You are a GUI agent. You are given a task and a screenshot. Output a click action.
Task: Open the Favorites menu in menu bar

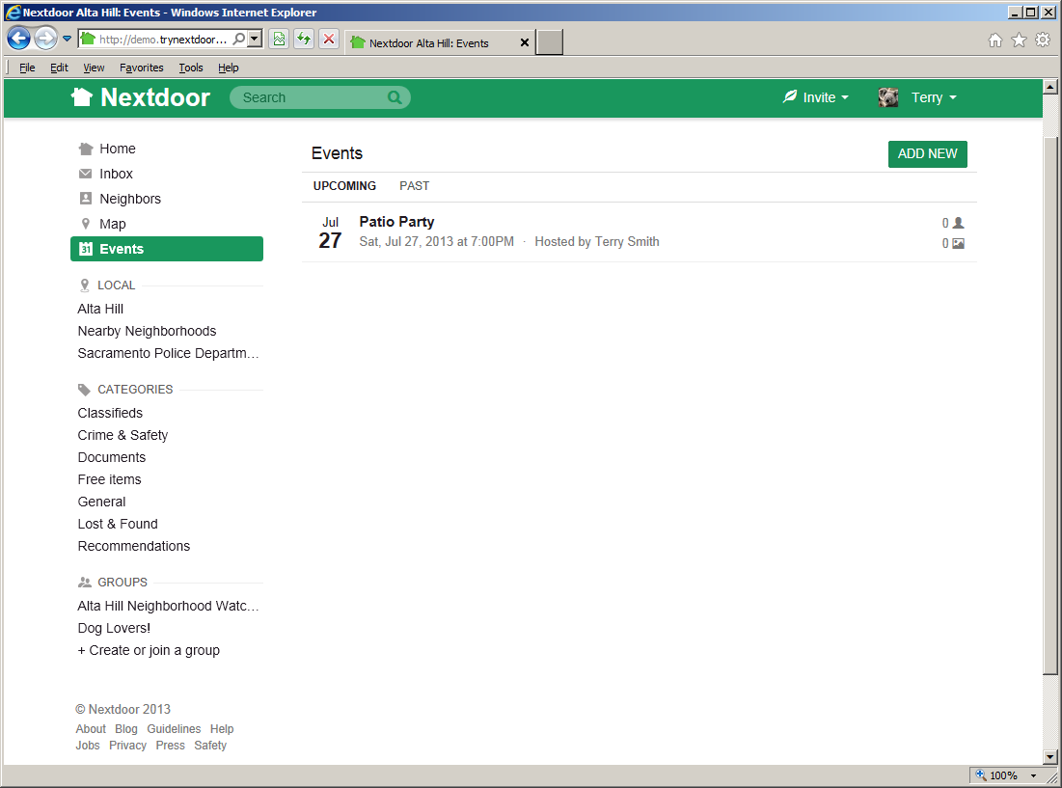click(x=142, y=68)
